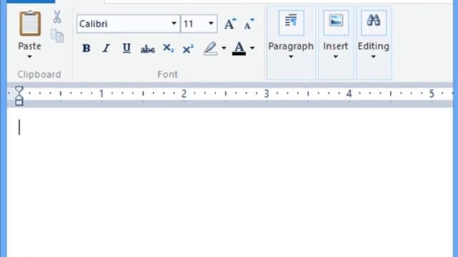Image resolution: width=458 pixels, height=257 pixels.
Task: Click the Copy icon
Action: click(57, 36)
